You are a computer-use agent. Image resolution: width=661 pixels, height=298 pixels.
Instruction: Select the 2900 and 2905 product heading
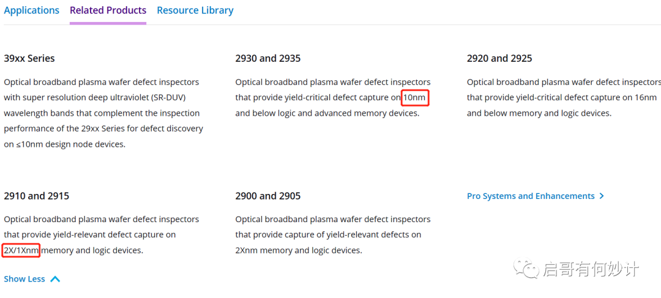click(x=267, y=196)
